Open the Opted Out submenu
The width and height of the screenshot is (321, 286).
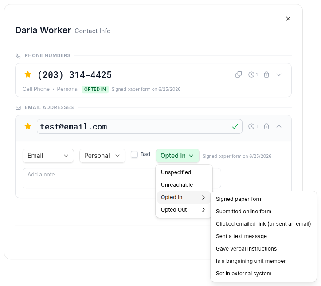(184, 210)
